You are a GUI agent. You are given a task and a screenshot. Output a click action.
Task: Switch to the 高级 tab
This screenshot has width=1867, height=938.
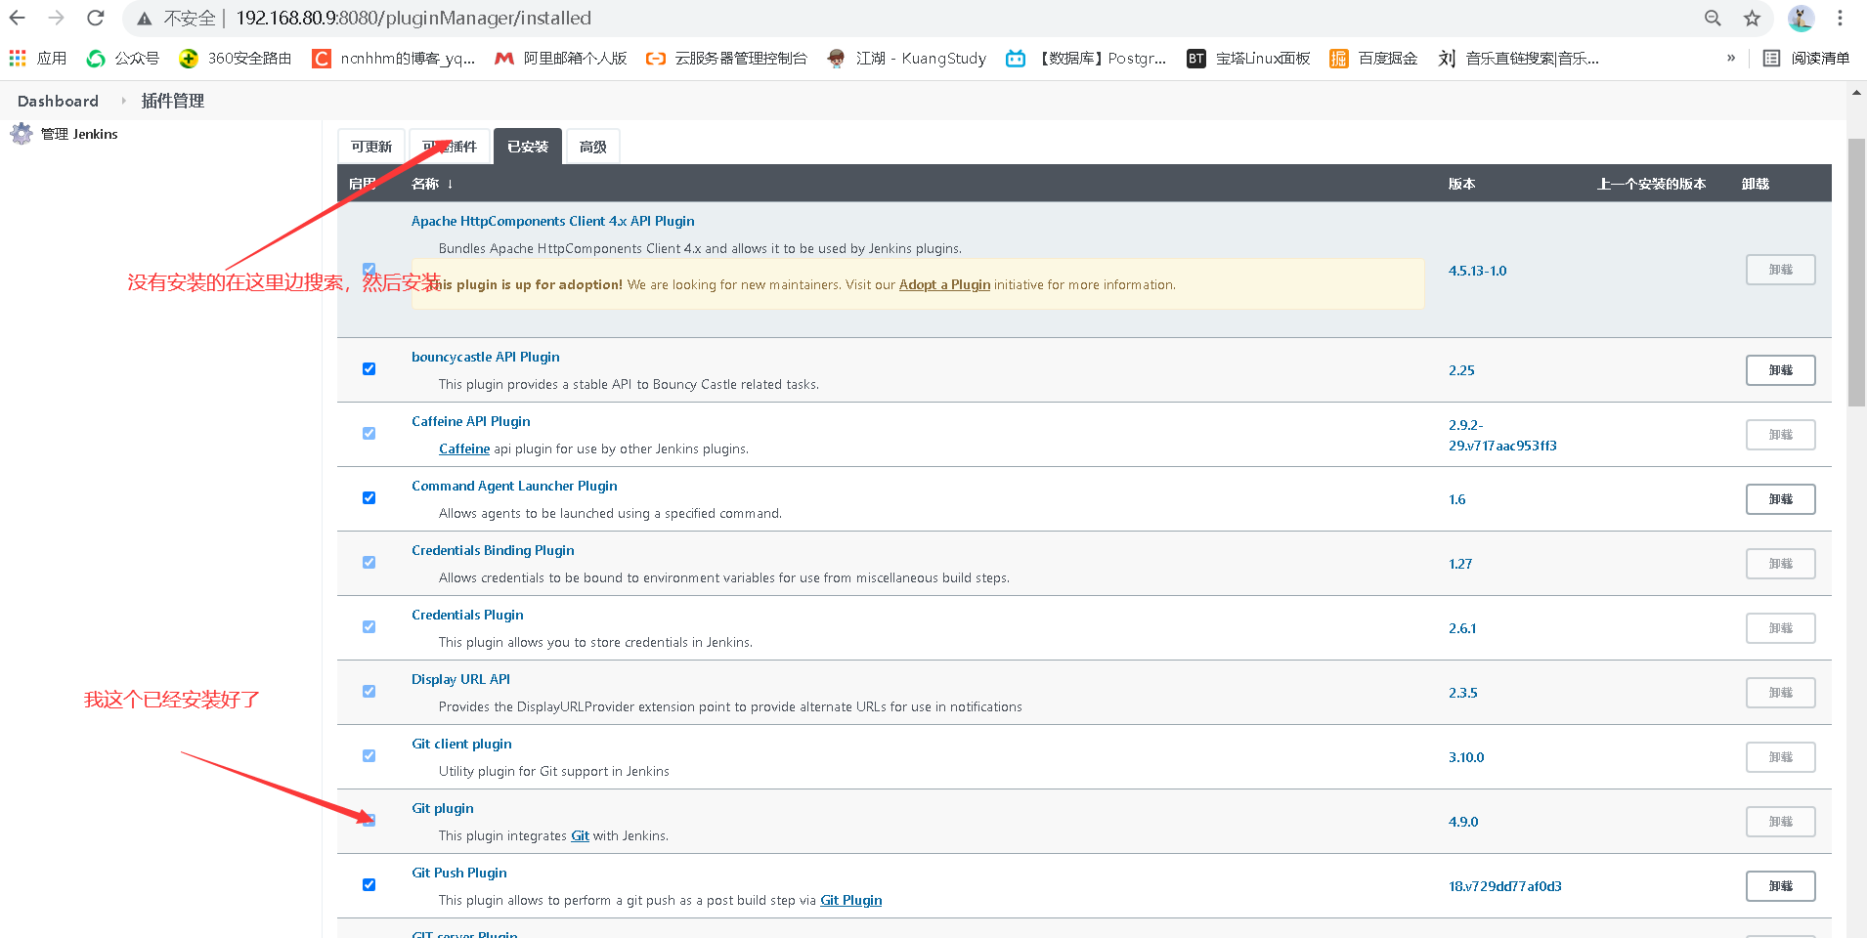[591, 146]
